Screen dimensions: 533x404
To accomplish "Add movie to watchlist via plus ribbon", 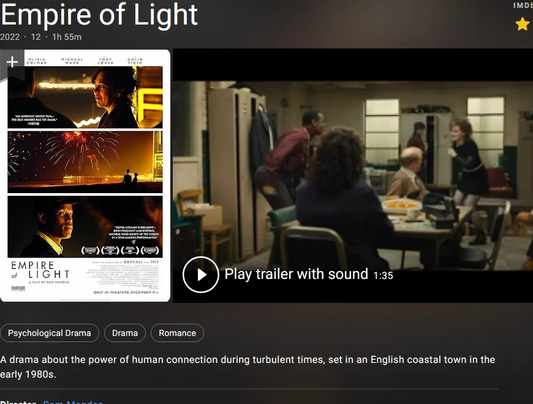I will (12, 63).
